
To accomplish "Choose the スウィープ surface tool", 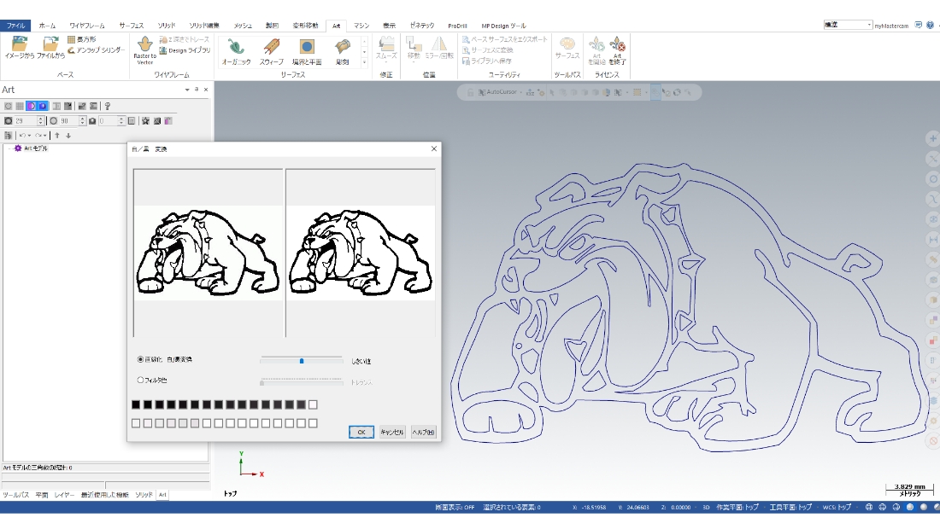I will pos(272,51).
